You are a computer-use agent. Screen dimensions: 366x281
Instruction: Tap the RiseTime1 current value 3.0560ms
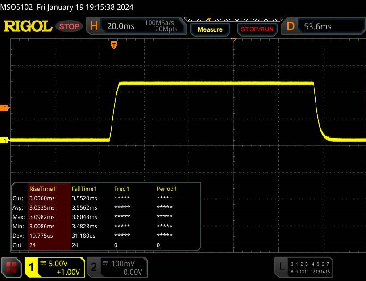tap(42, 198)
